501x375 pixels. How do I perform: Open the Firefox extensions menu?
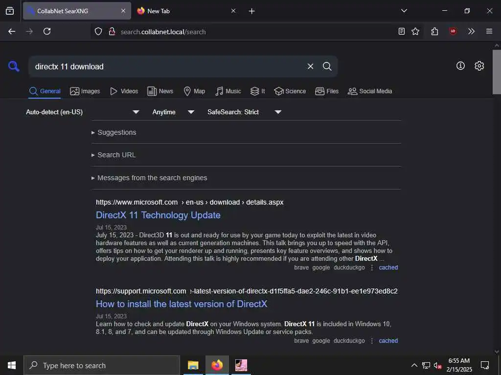click(x=434, y=31)
